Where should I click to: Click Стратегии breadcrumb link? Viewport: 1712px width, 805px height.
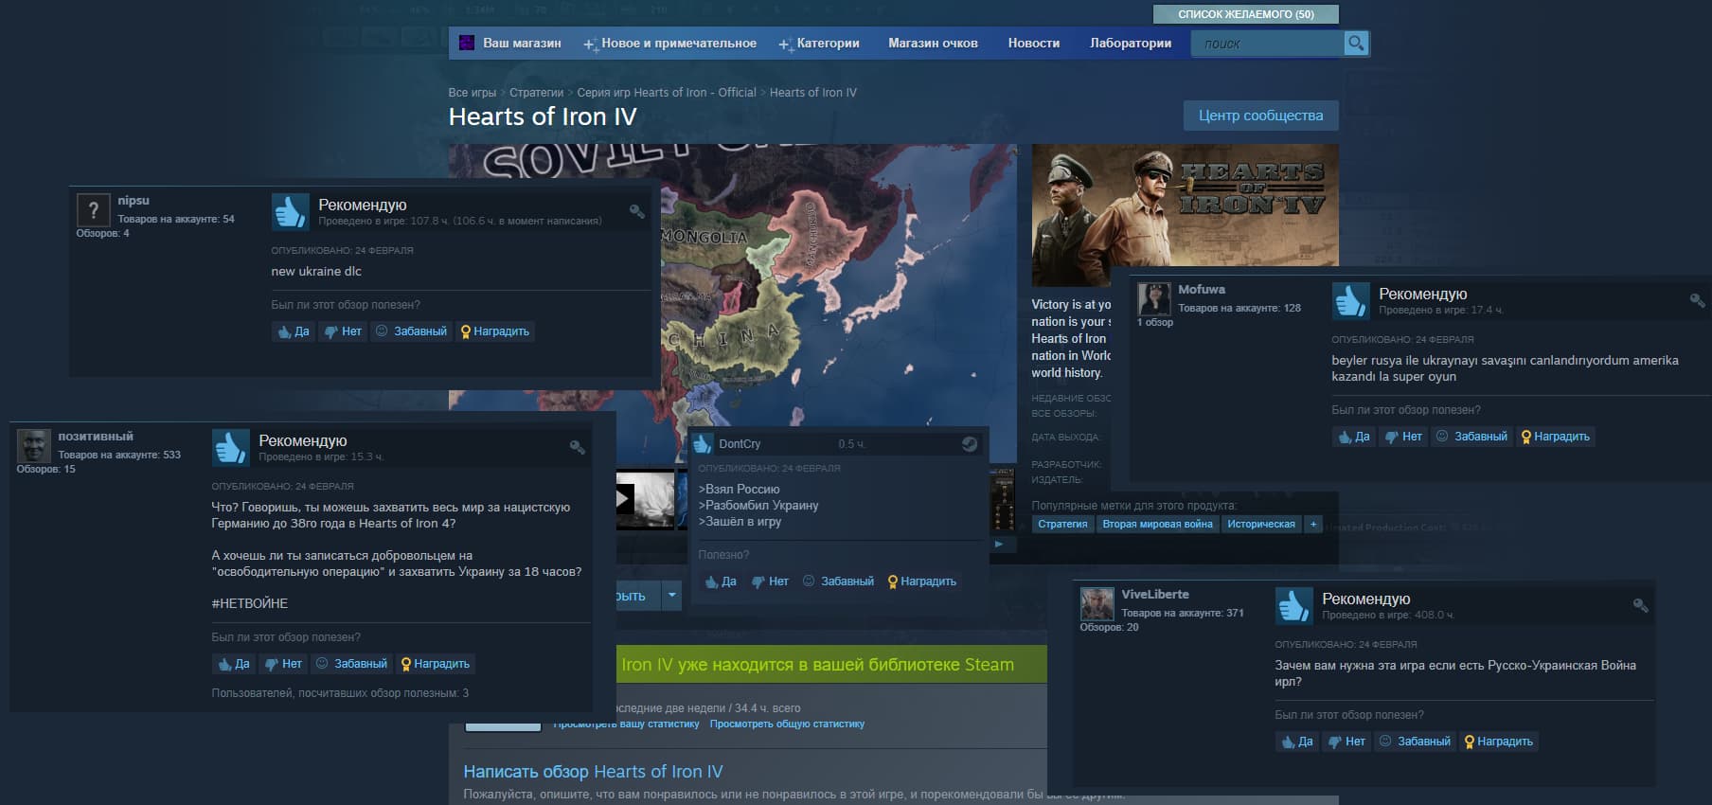tap(536, 93)
